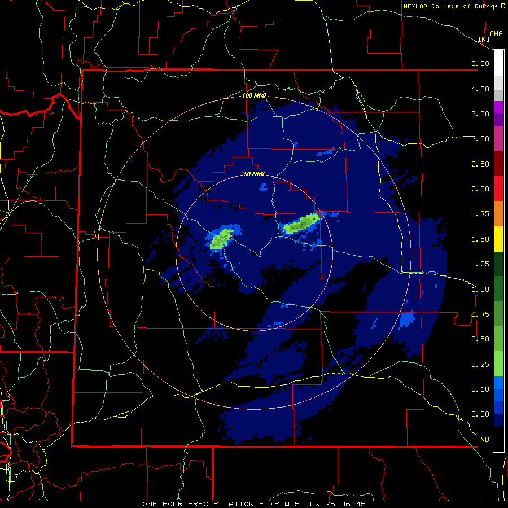Select the dark red swatch on the legend

coord(498,164)
